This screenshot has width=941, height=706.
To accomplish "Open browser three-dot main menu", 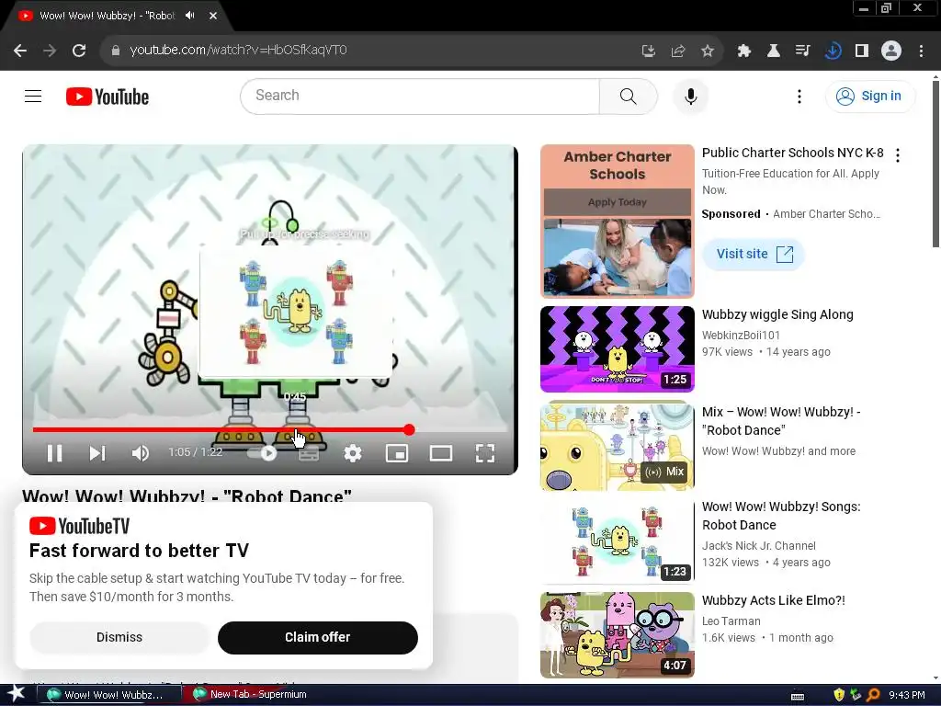I will point(921,51).
